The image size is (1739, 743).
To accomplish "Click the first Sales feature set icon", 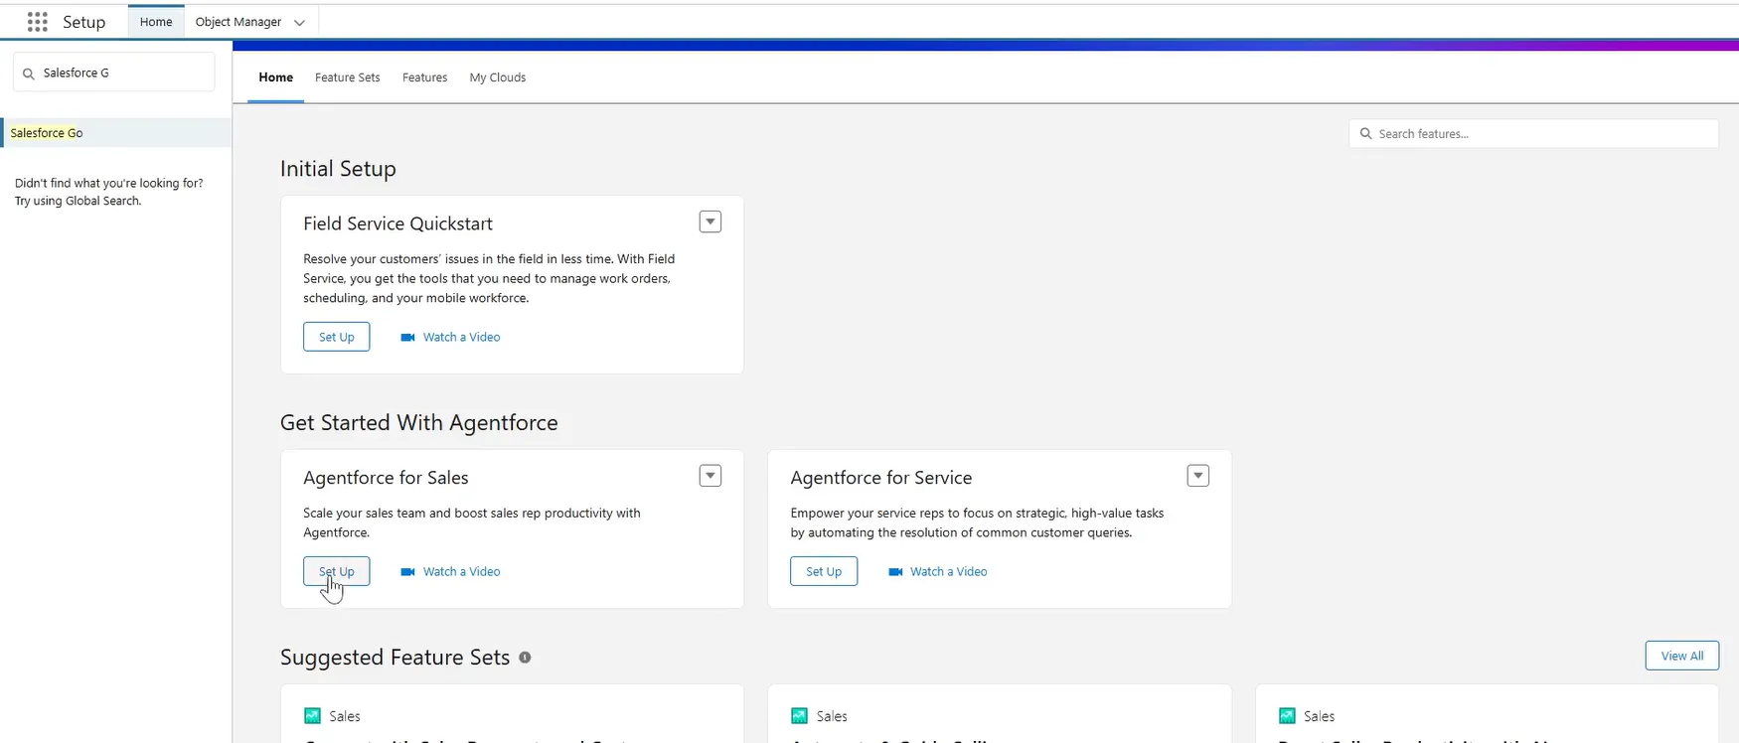I will (x=312, y=716).
